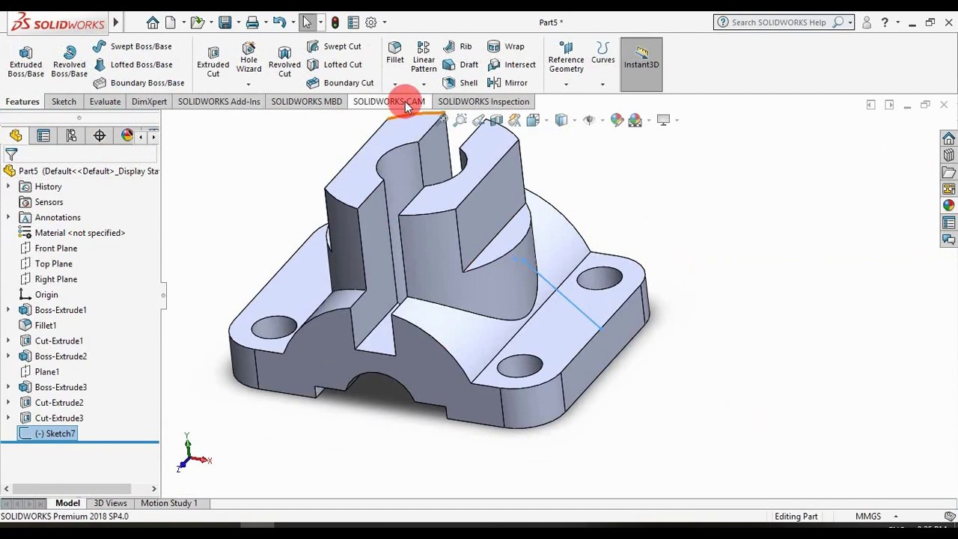This screenshot has width=958, height=539.
Task: Open the Design Library task pane tab
Action: (x=948, y=156)
